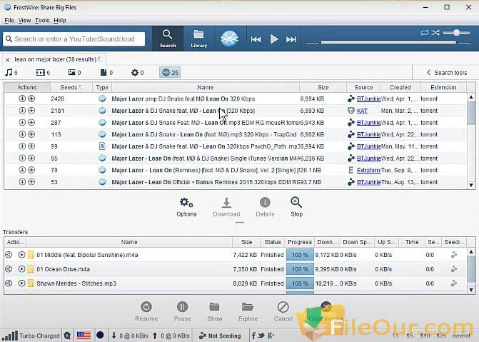Click seeding icon for '01 Ocean Drive.m4a'

pyautogui.click(x=454, y=269)
